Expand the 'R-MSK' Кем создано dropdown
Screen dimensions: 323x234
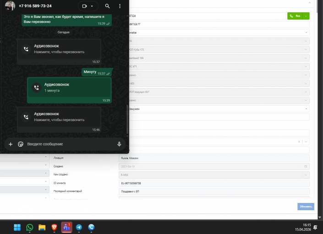tap(306, 175)
